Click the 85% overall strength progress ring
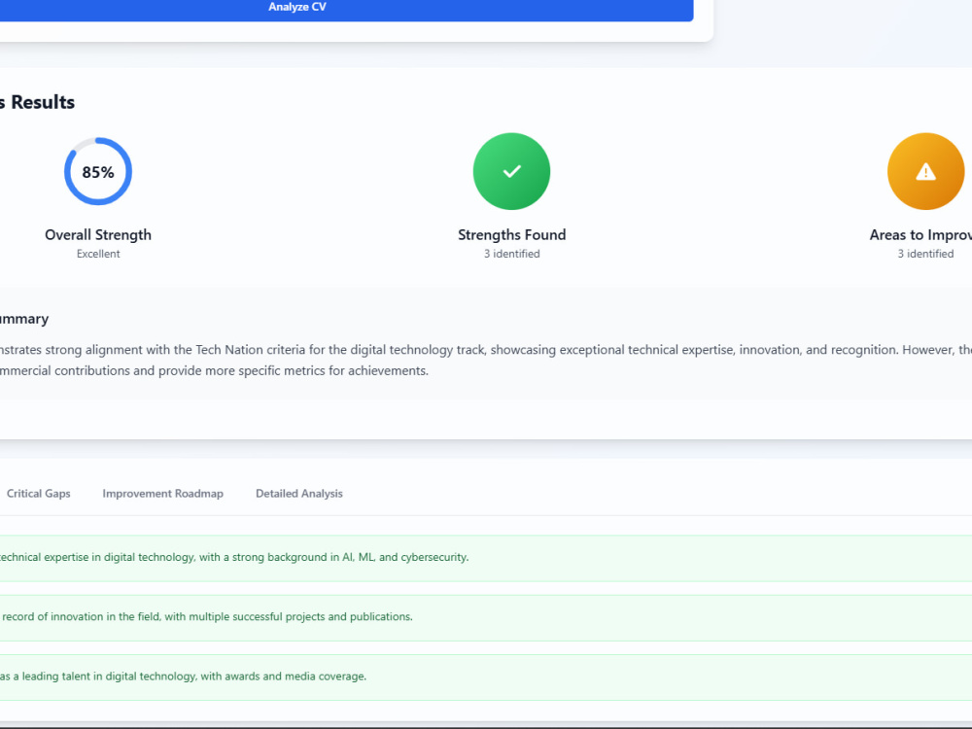Image resolution: width=972 pixels, height=729 pixels. pyautogui.click(x=98, y=171)
